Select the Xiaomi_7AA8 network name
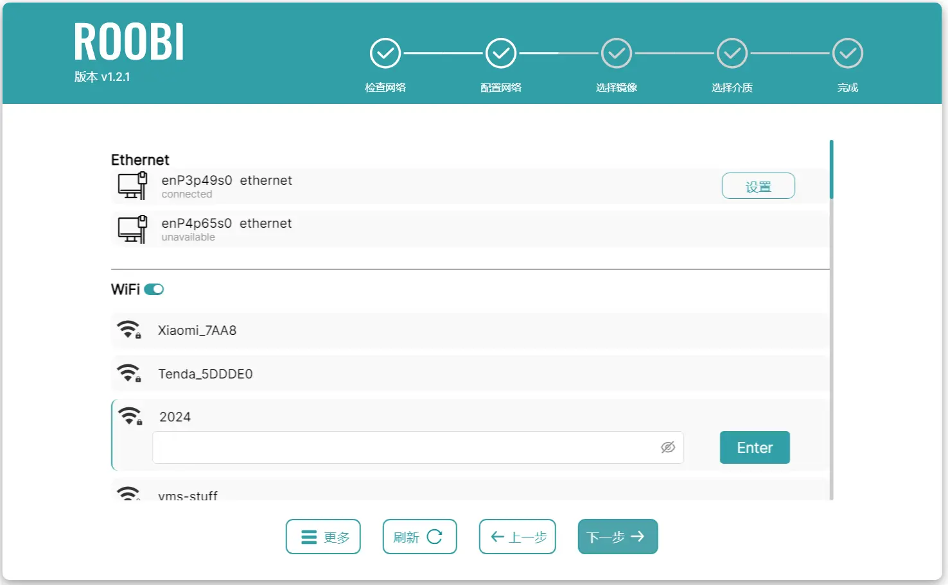948x585 pixels. (197, 330)
